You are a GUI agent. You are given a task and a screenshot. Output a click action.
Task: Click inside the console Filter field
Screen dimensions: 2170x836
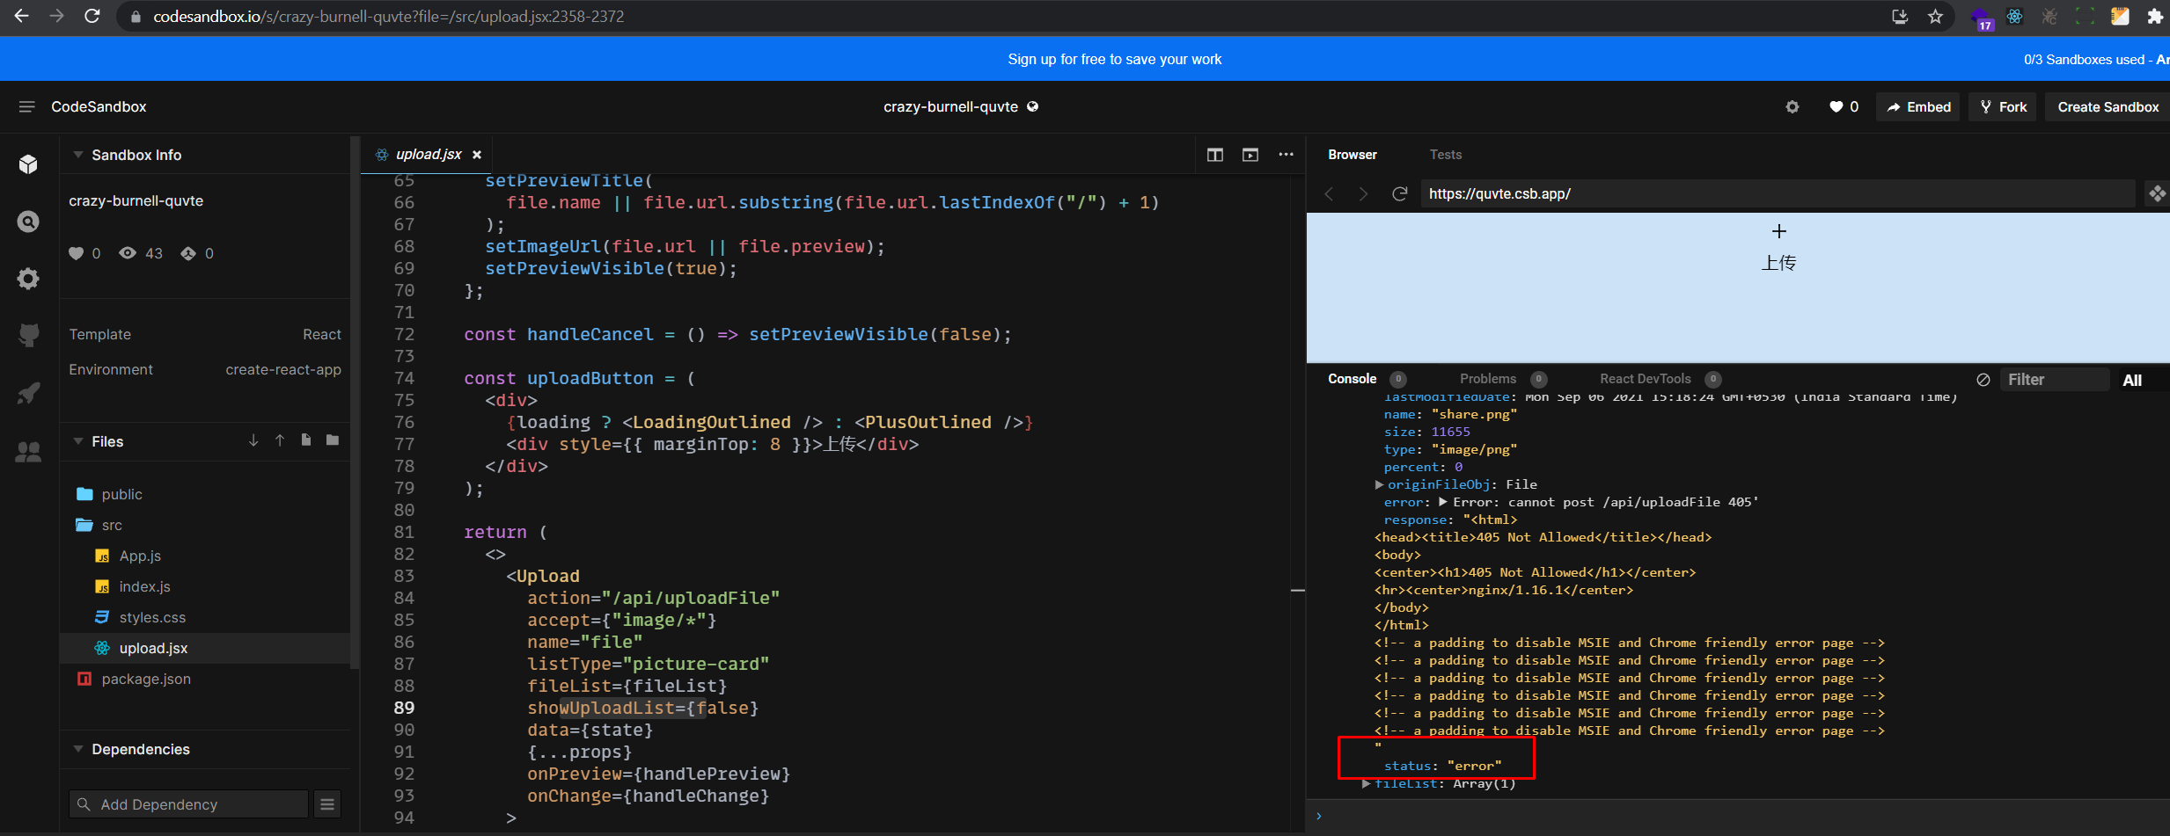[x=2055, y=379]
